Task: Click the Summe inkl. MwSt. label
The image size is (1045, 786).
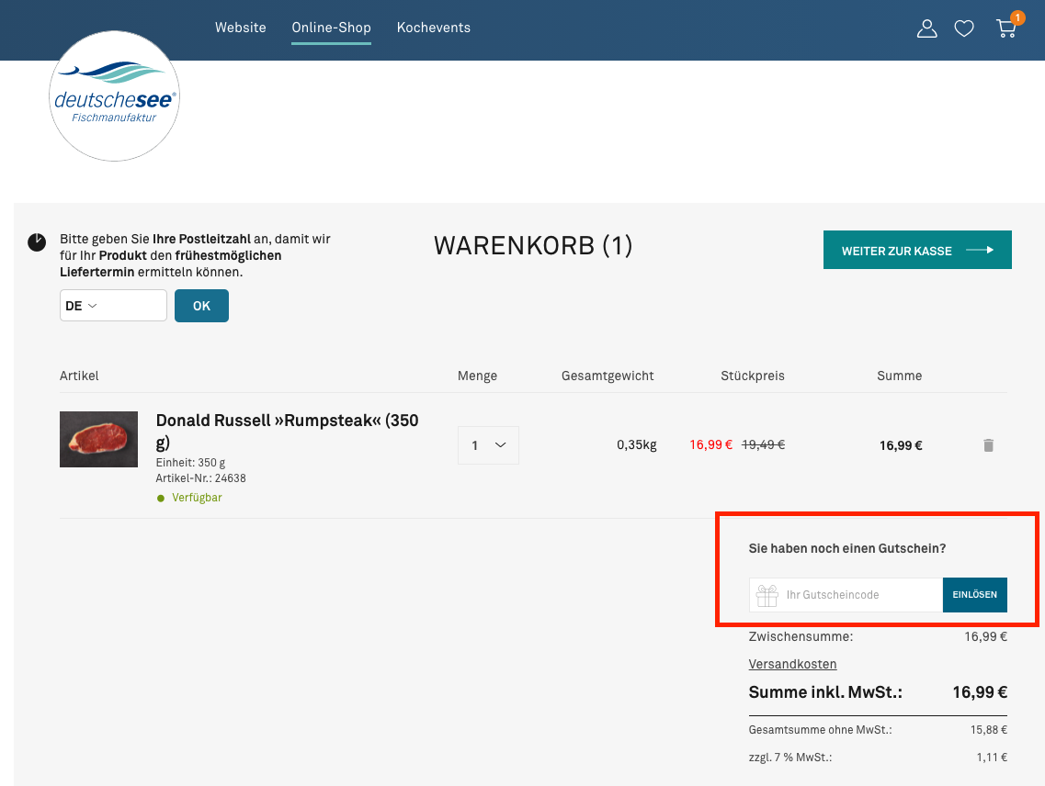Action: pos(825,692)
